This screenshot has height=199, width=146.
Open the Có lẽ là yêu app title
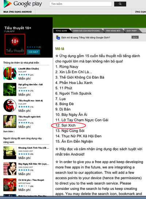31,180
